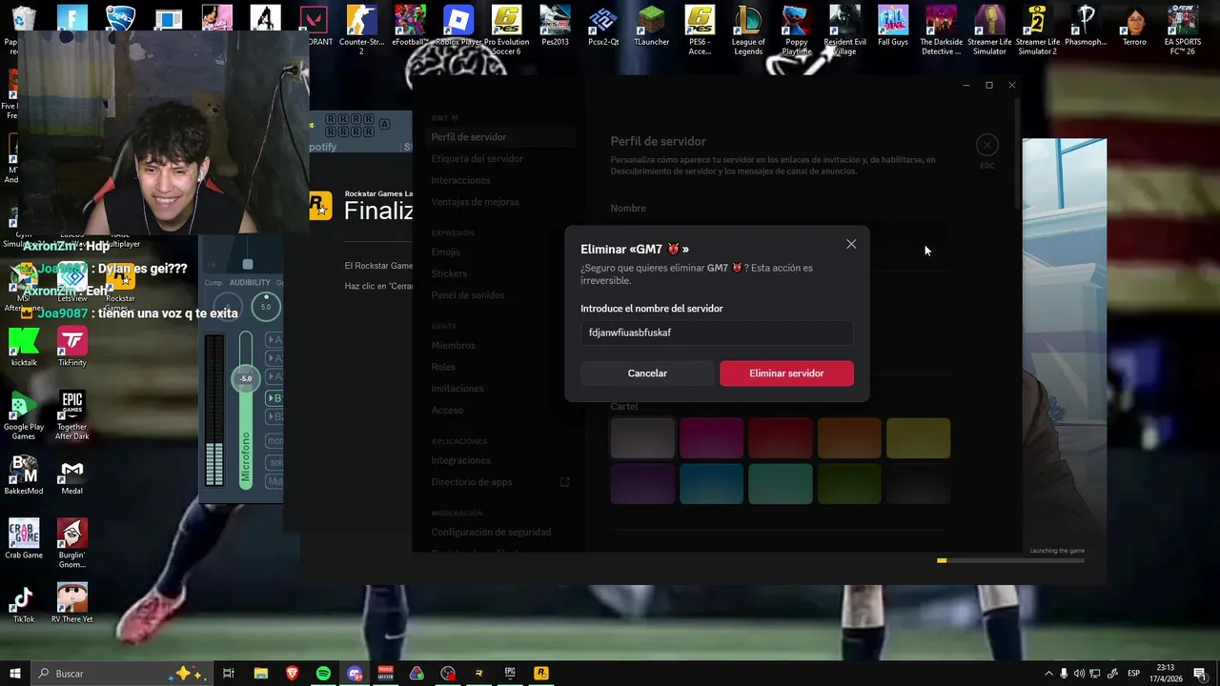Open the EA SPORTS FC 26 desktop icon

[1182, 30]
